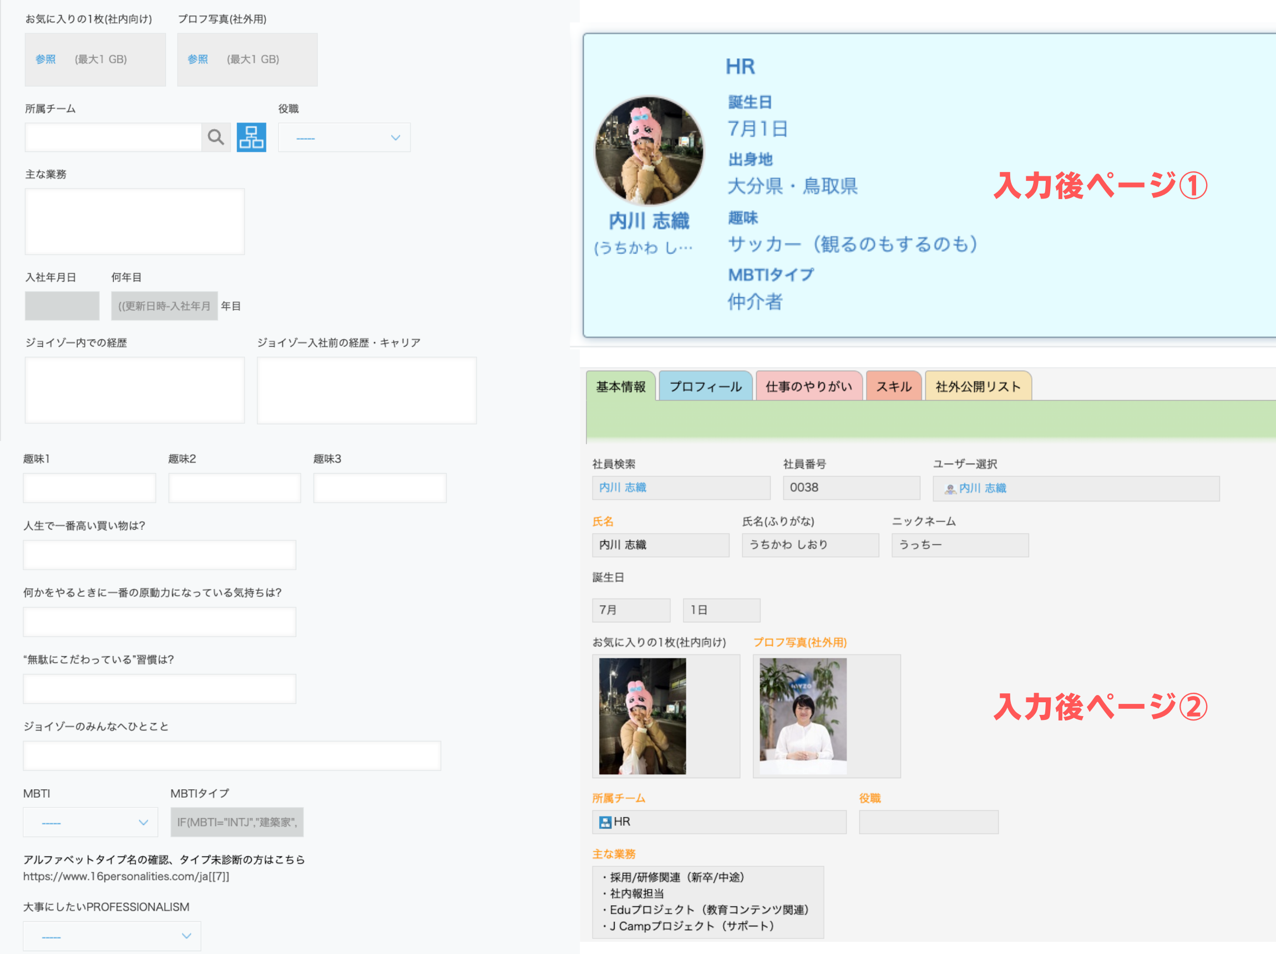Click the 主な業務 text area
This screenshot has width=1276, height=954.
(x=134, y=221)
